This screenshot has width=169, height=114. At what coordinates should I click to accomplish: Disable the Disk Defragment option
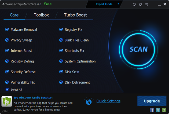pos(61,82)
